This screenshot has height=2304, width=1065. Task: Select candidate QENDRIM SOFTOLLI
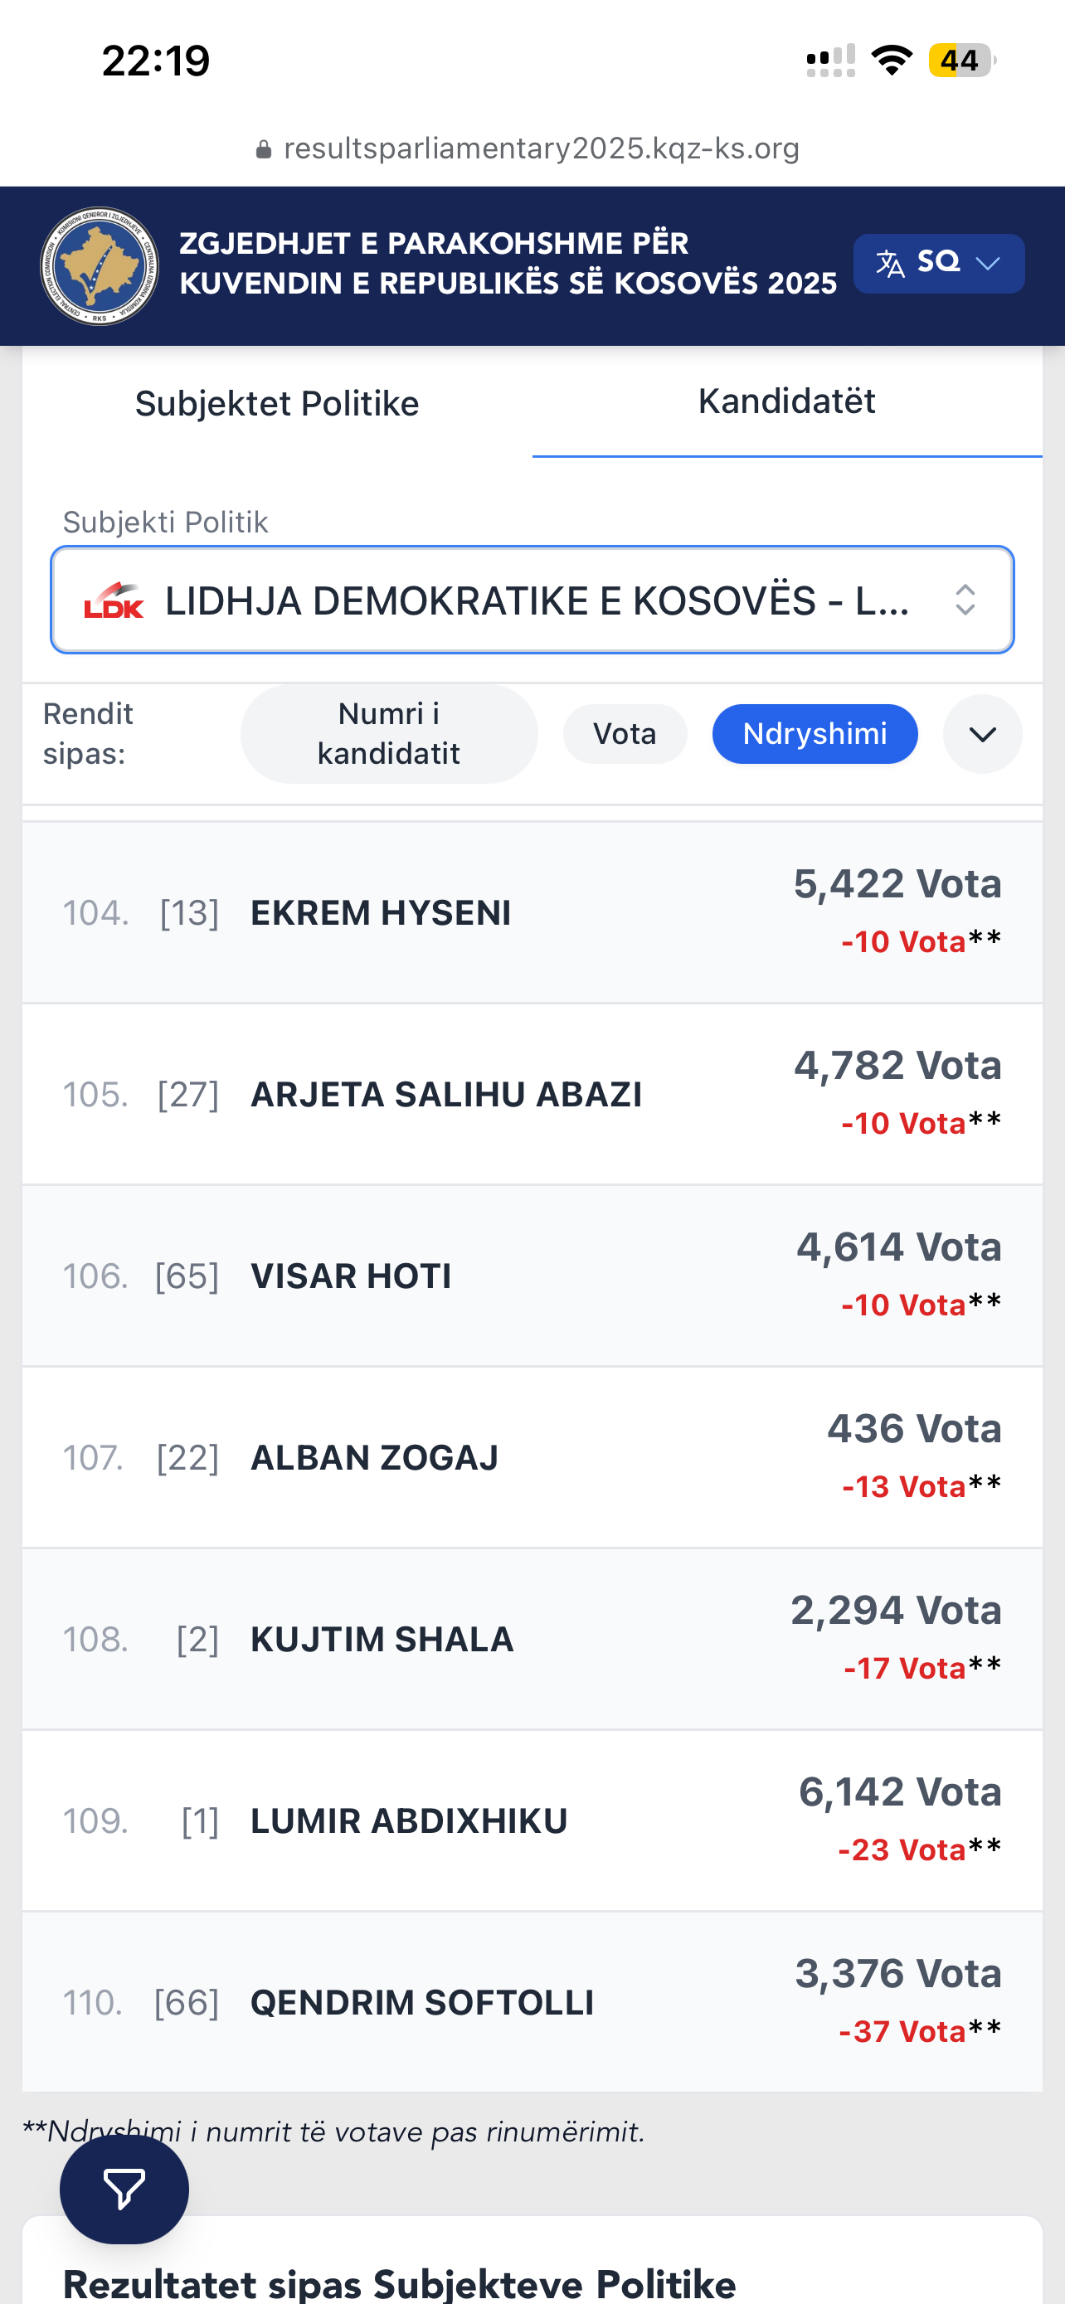pyautogui.click(x=422, y=2003)
